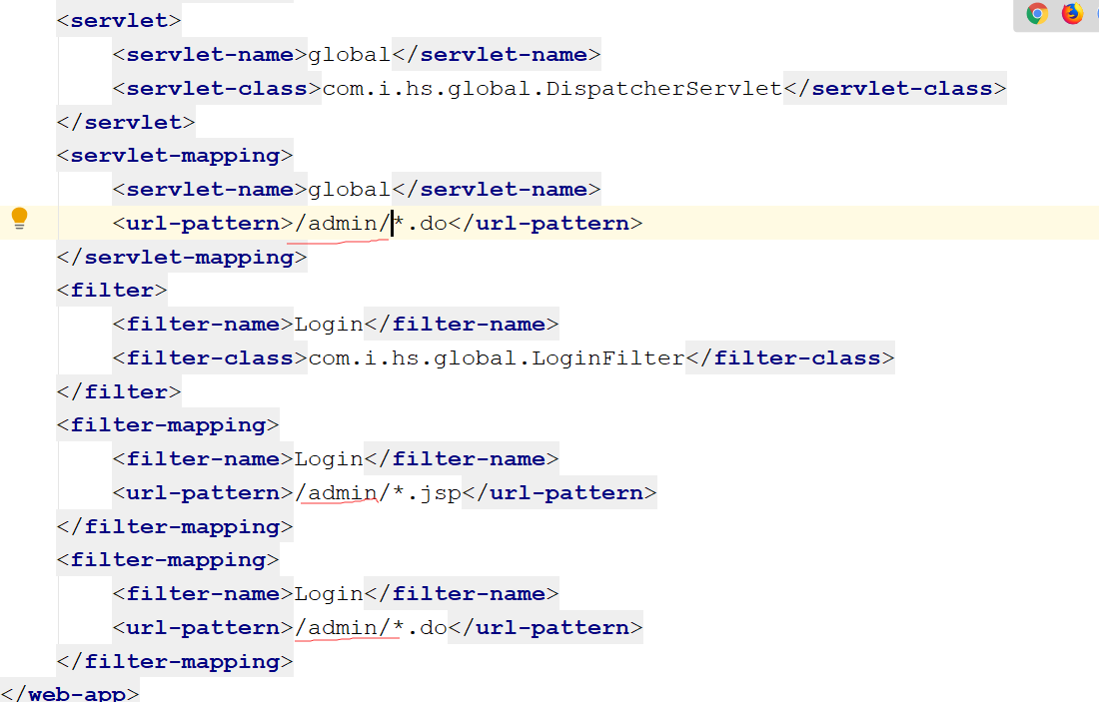
Task: Click /admin/*.do value in highlighted servlet-mapping line
Action: 371,224
